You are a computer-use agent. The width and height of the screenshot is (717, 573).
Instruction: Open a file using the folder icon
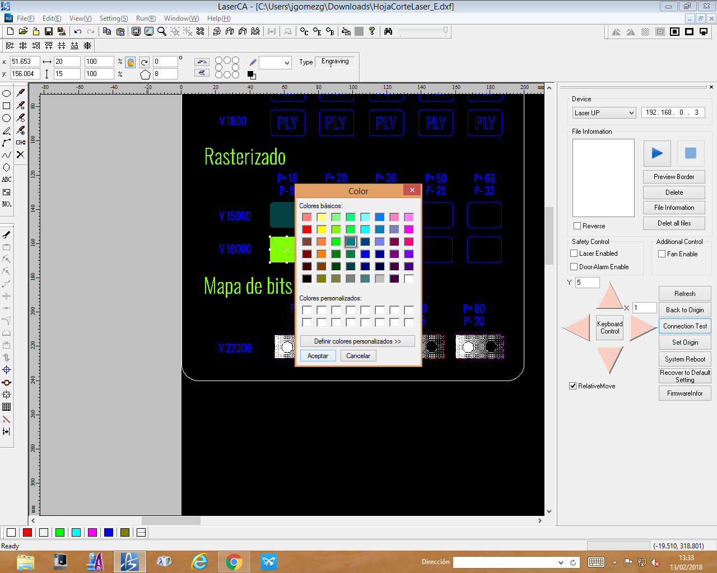(23, 31)
